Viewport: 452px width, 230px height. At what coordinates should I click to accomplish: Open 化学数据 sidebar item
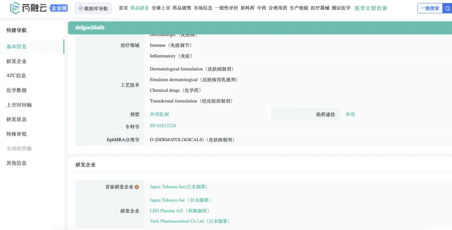16,90
